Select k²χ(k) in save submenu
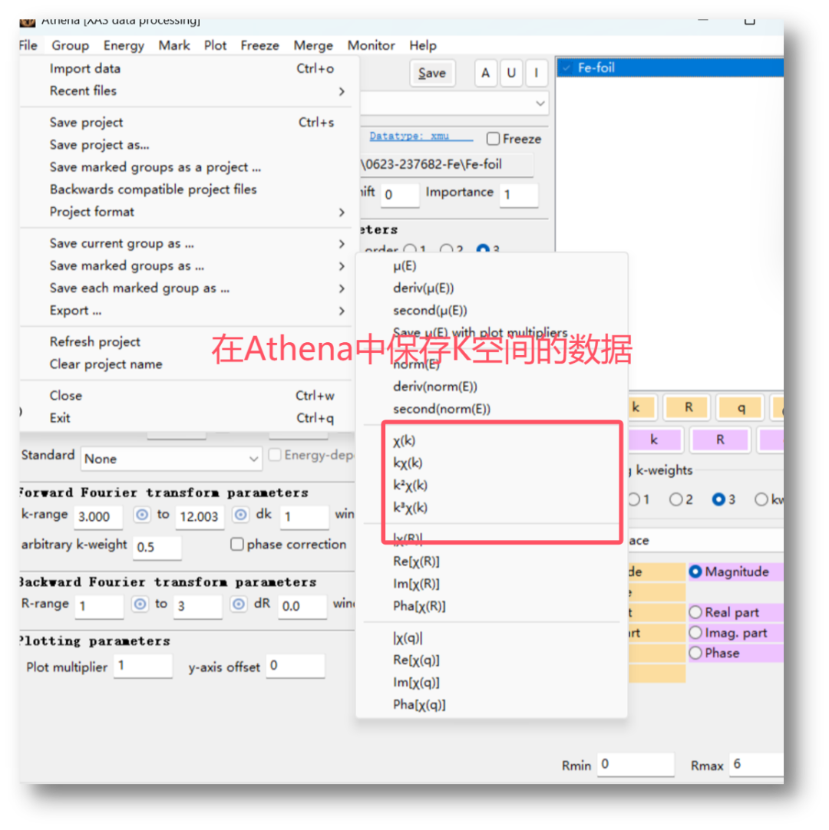The width and height of the screenshot is (829, 830). point(411,485)
